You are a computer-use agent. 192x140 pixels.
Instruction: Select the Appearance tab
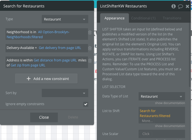click(x=115, y=18)
